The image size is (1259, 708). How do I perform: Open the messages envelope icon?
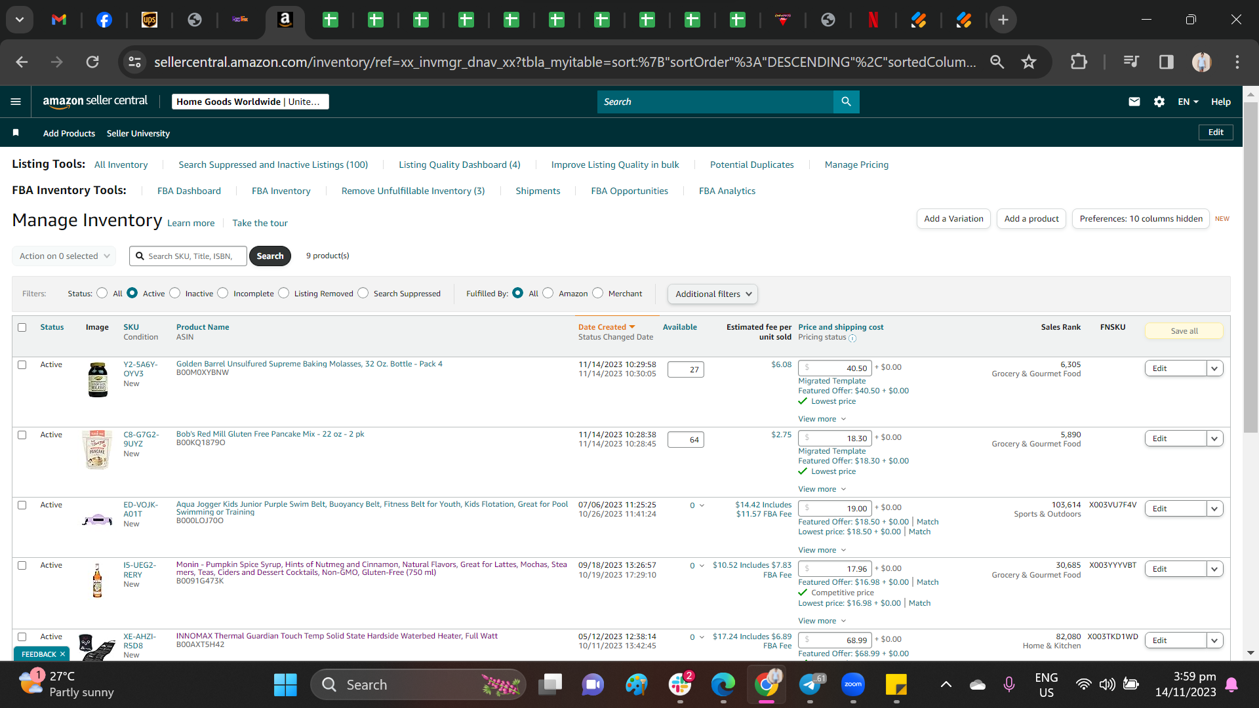coord(1134,102)
